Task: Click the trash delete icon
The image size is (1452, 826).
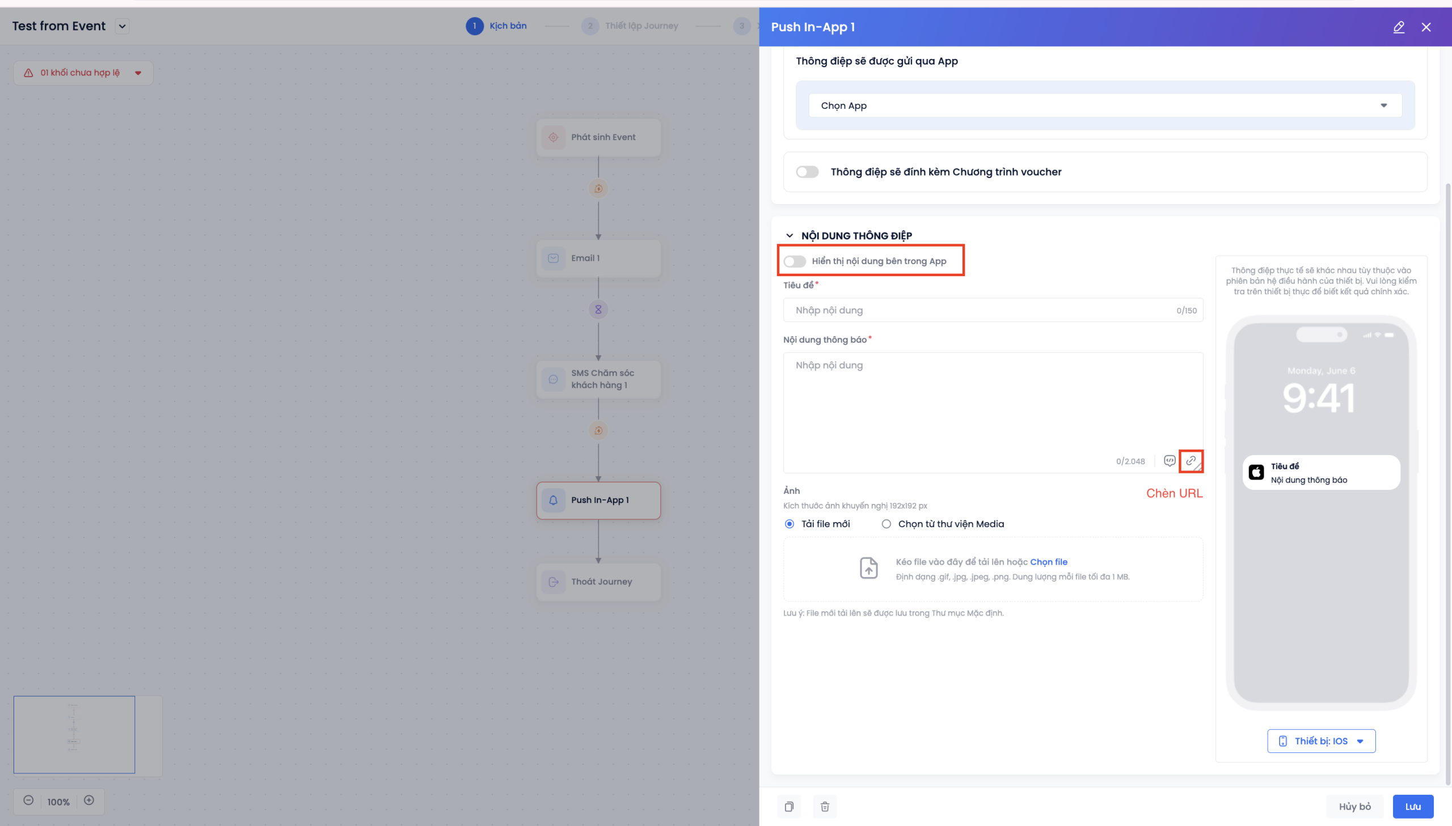Action: click(x=825, y=806)
